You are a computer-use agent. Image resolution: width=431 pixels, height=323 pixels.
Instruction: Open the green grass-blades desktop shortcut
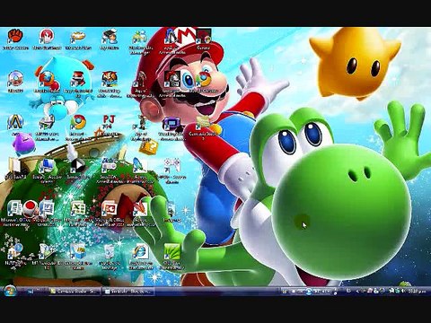click(172, 251)
